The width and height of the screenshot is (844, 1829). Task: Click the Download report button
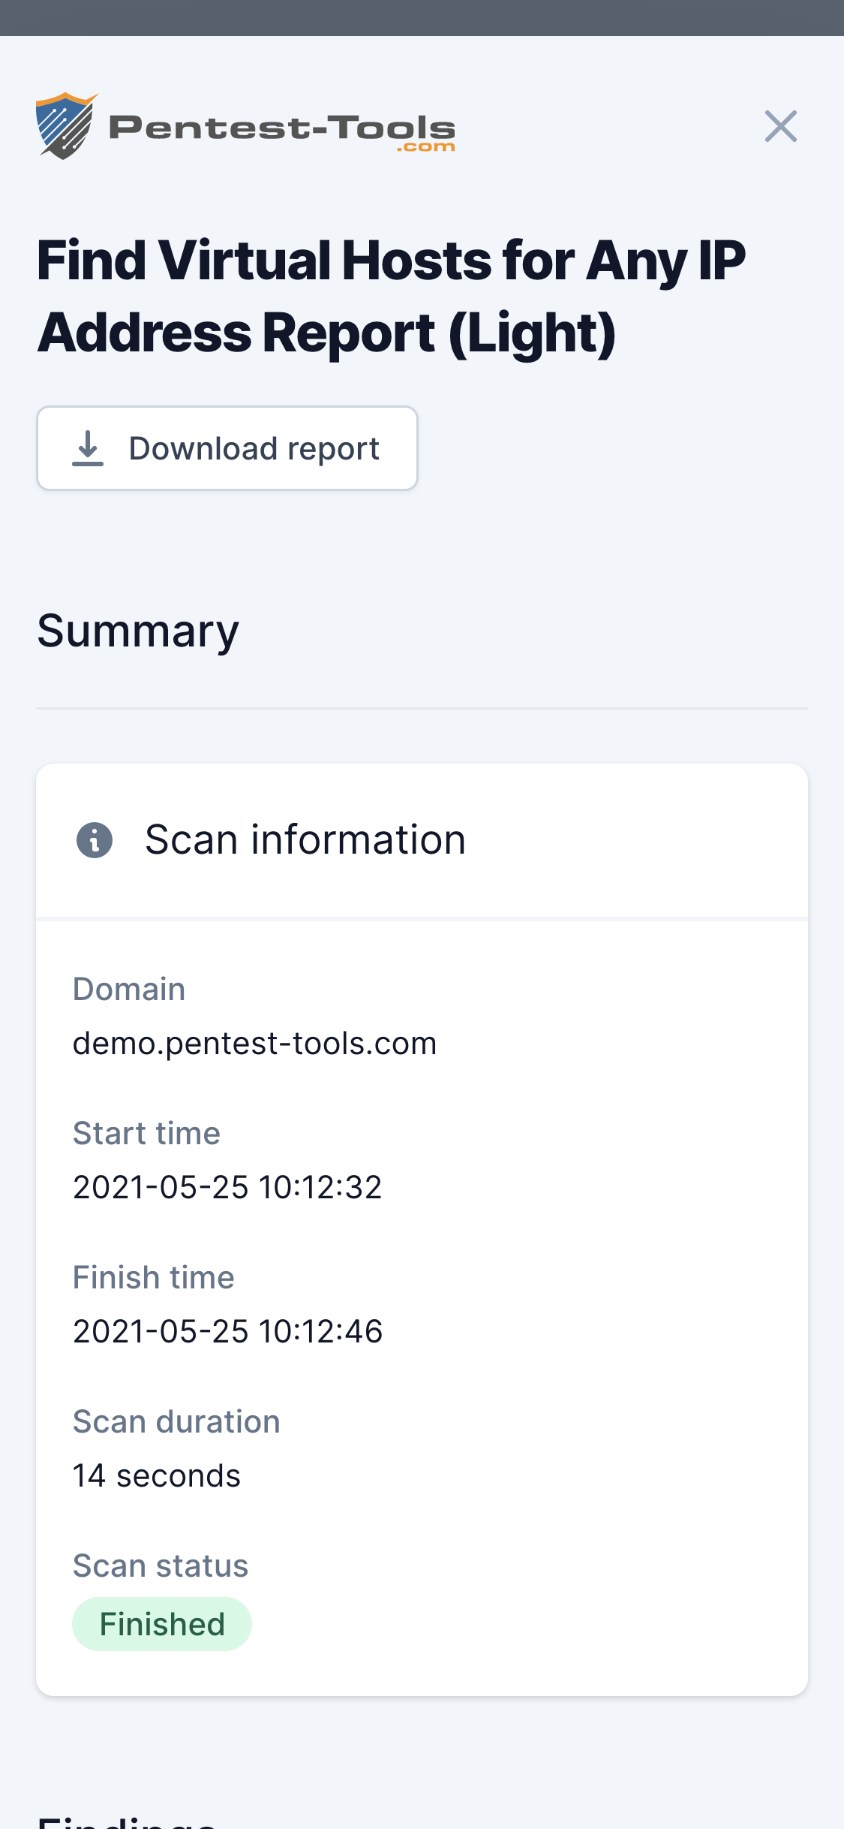(227, 448)
